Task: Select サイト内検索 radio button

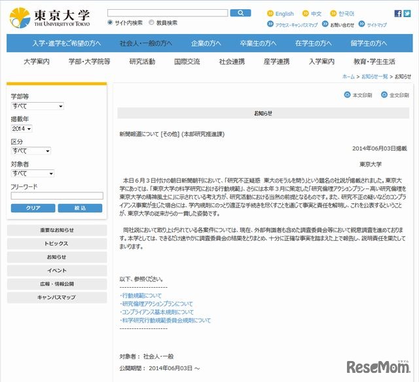Action: coord(110,22)
